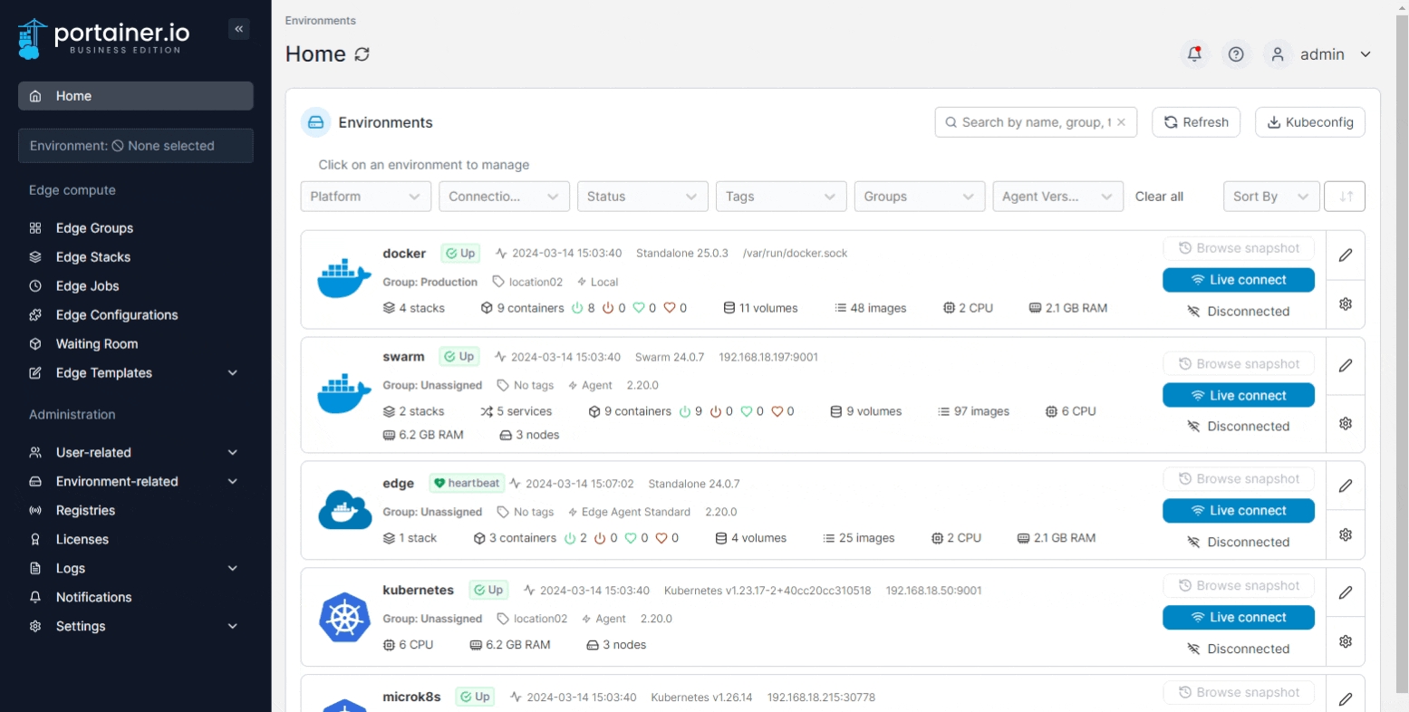This screenshot has width=1409, height=712.
Task: Click the Environments breadcrumb link
Action: pos(321,21)
